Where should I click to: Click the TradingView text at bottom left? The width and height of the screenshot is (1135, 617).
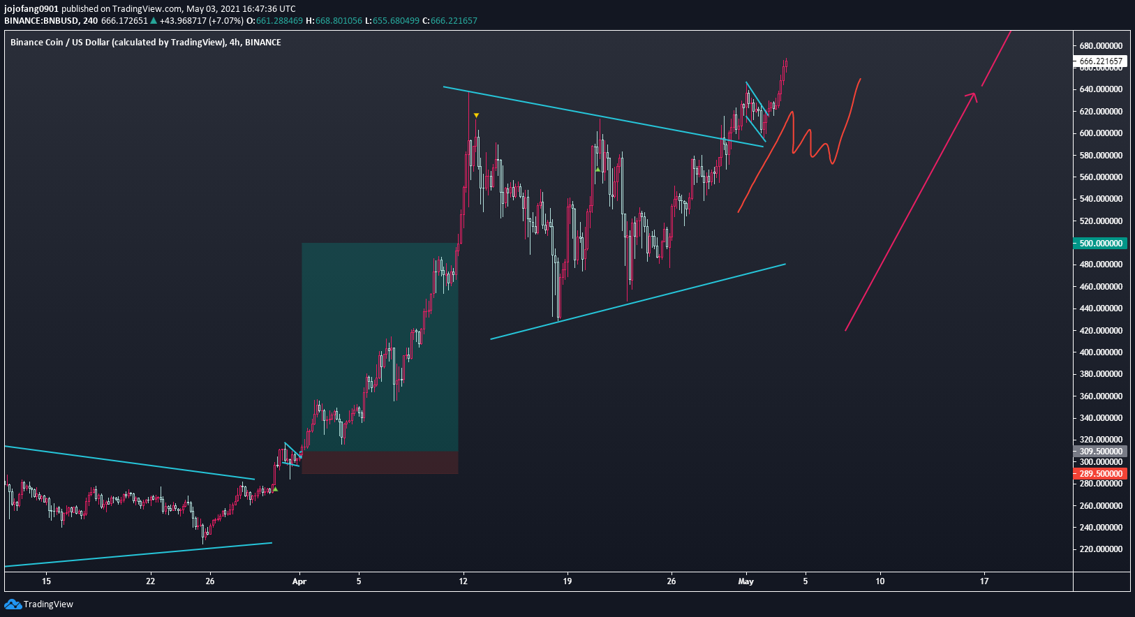click(x=48, y=604)
